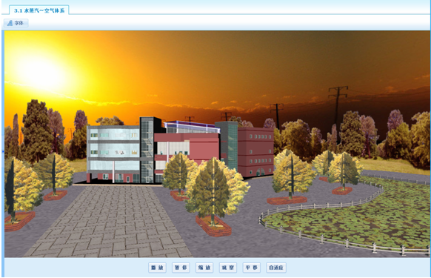431x278 pixels.
Task: Pause the animation with 暂停 button
Action: tap(181, 268)
